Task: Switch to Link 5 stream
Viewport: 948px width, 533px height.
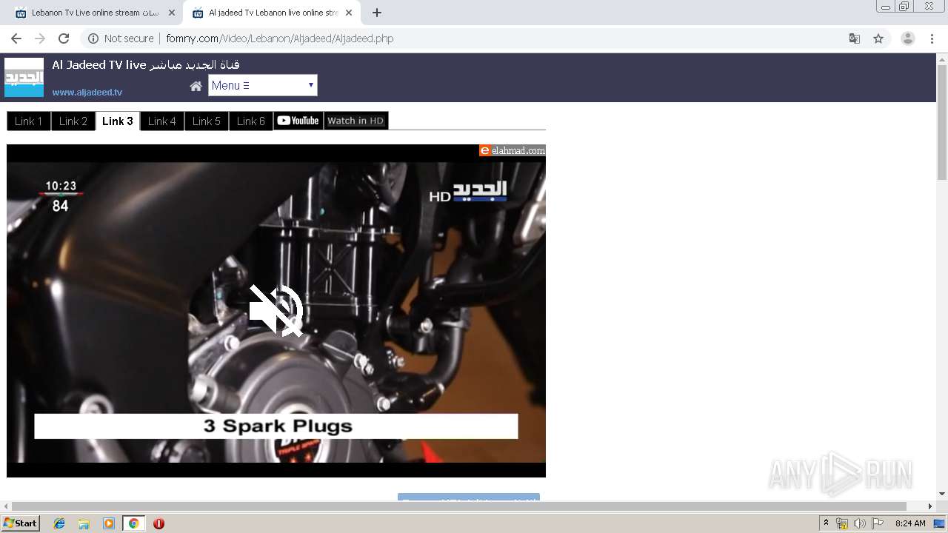Action: pos(207,121)
